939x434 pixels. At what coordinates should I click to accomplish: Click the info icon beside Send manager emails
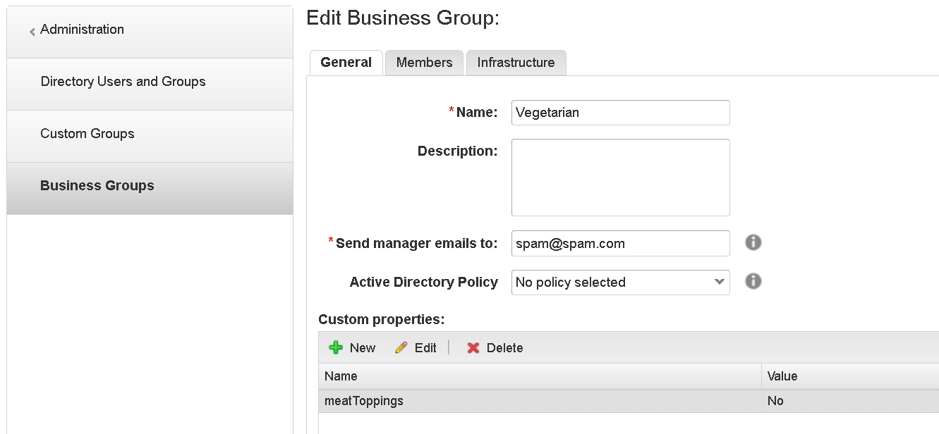tap(753, 242)
